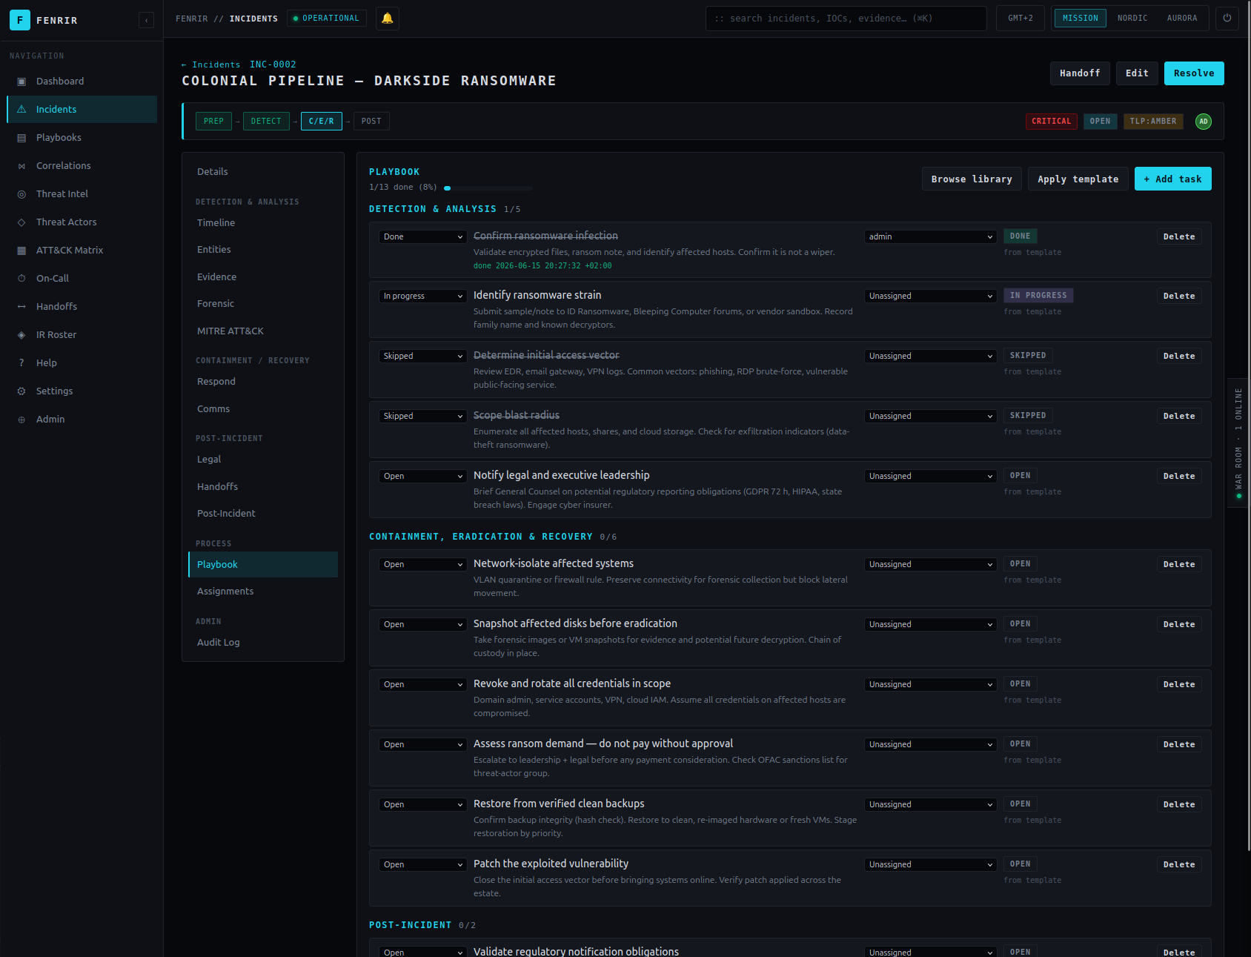
Task: Click Apply template
Action: click(1078, 179)
